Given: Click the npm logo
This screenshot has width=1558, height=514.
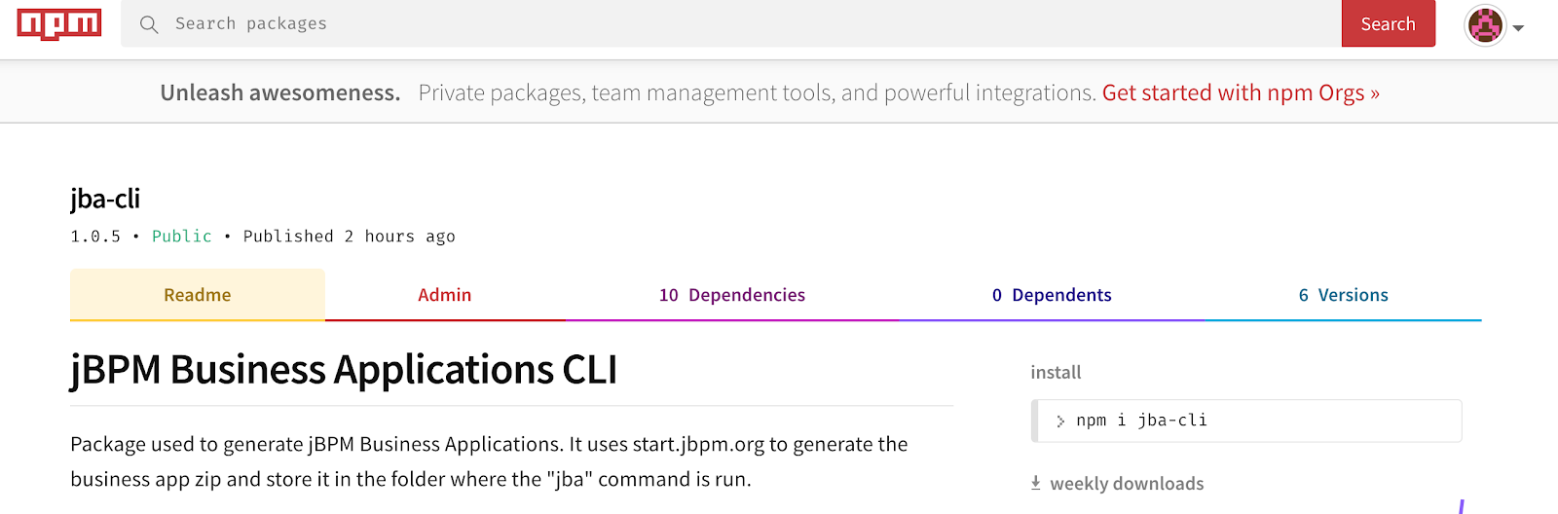Looking at the screenshot, I should point(58,23).
